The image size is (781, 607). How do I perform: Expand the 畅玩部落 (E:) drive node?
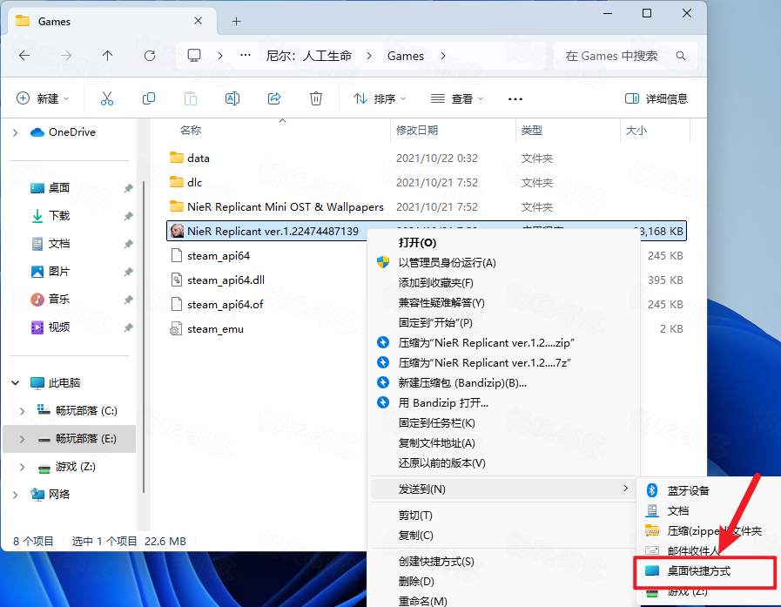tap(23, 439)
